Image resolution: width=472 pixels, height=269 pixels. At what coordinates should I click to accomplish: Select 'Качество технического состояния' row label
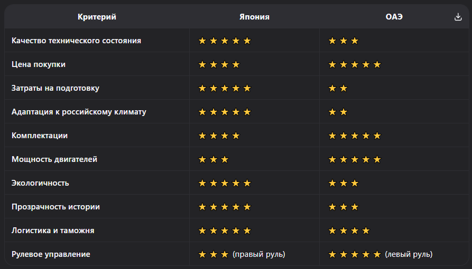(x=76, y=41)
